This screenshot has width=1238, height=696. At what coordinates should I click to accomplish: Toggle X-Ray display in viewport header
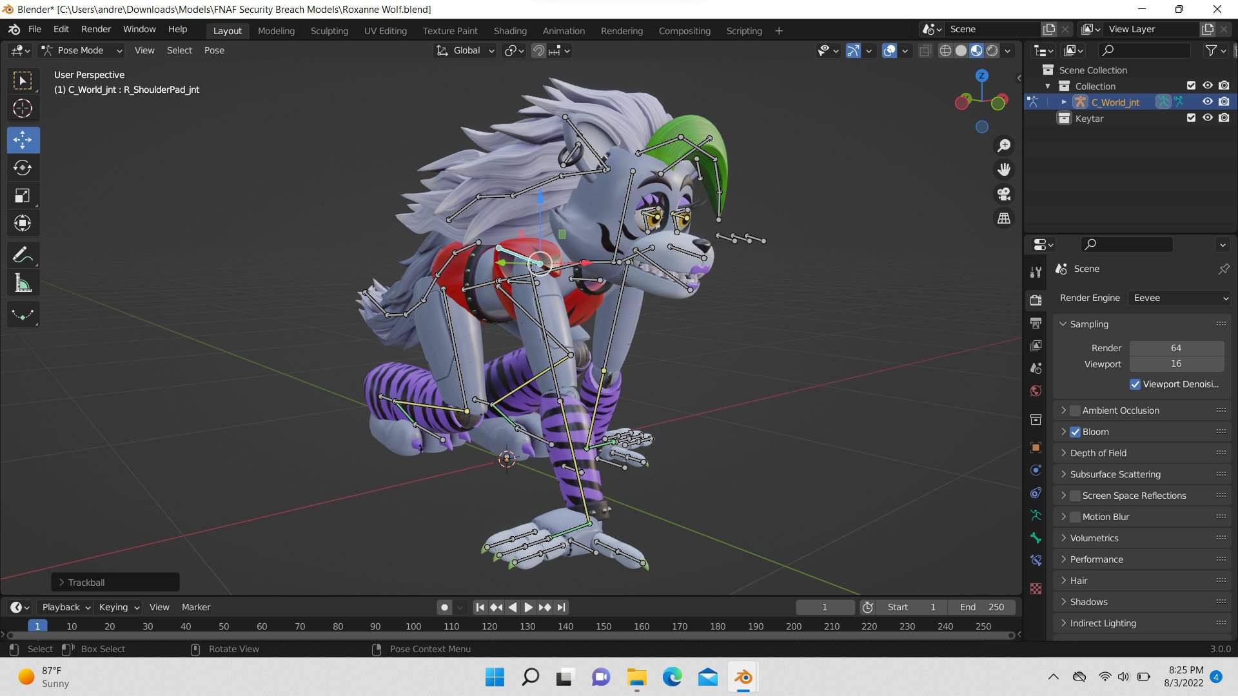coord(925,50)
